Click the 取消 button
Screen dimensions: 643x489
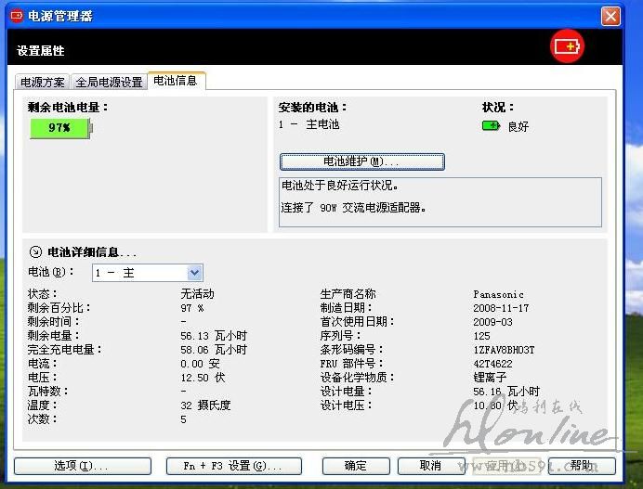tap(431, 466)
